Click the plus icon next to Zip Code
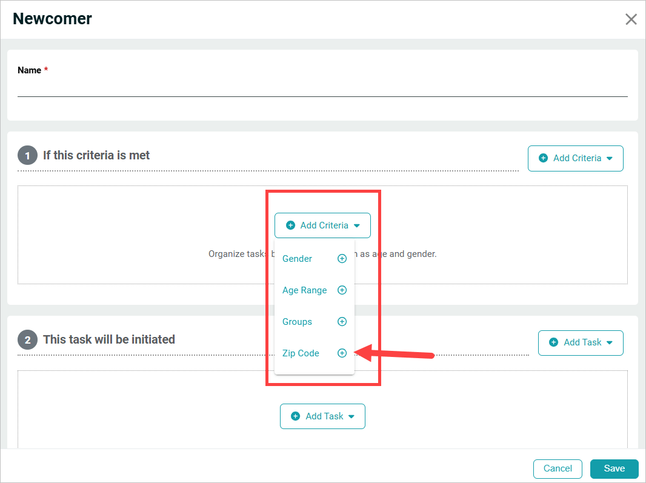 pyautogui.click(x=342, y=353)
